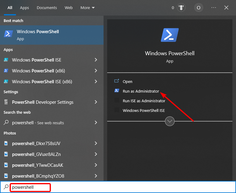236x193 pixels.
Task: Expand powershell_GVuxr8ALZn chevron
Action: pyautogui.click(x=96, y=154)
